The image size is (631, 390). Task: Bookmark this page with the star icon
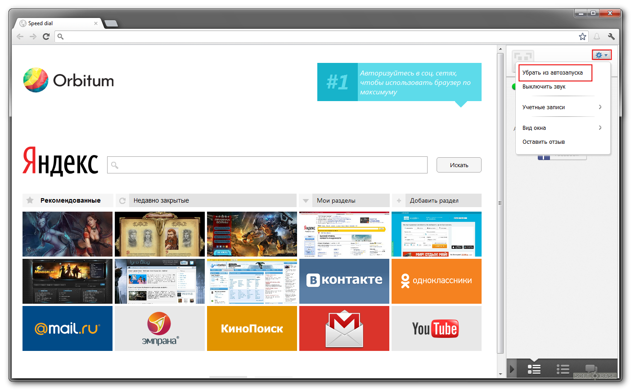(582, 36)
